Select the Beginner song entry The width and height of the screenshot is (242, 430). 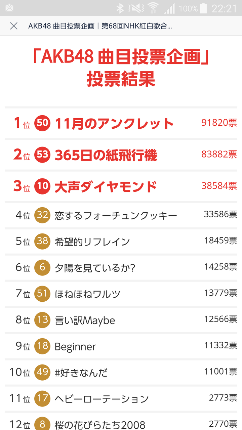pyautogui.click(x=121, y=346)
